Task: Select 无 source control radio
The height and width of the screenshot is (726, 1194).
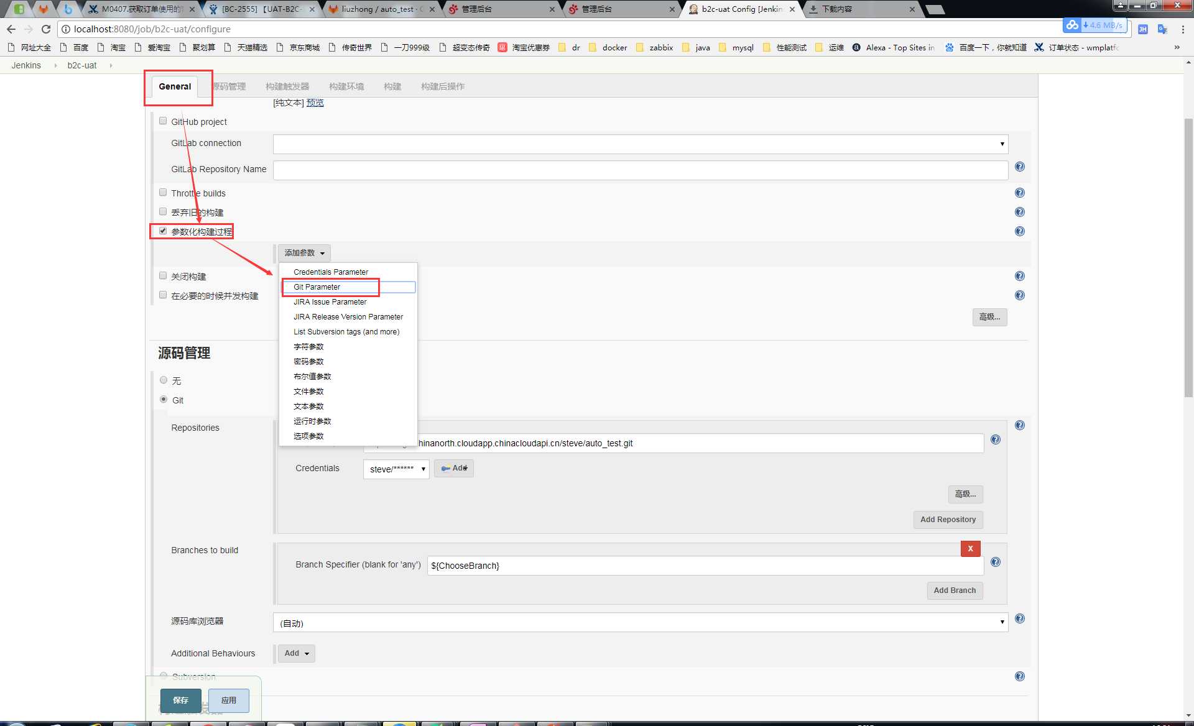Action: pyautogui.click(x=164, y=380)
